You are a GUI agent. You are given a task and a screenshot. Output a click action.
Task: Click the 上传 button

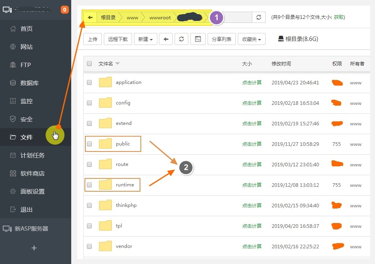tap(94, 39)
